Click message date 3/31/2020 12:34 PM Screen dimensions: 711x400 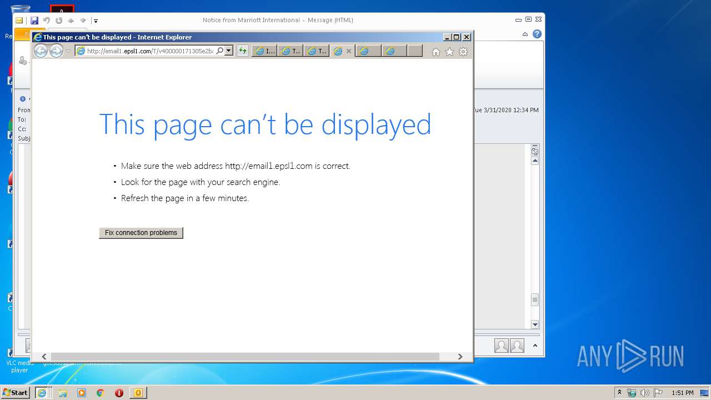coord(506,110)
